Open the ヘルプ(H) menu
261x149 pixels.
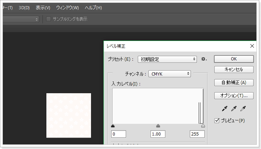coord(93,8)
